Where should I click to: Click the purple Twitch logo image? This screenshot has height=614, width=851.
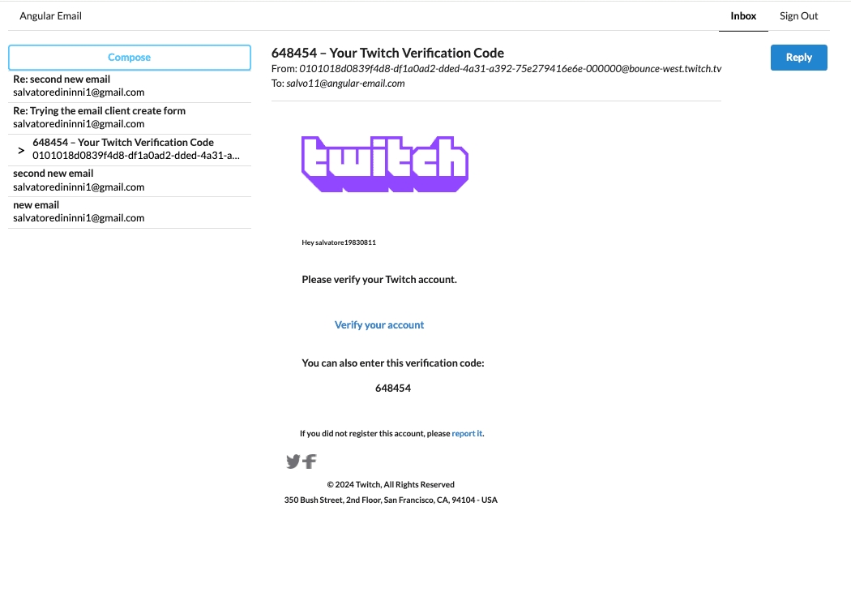(385, 164)
